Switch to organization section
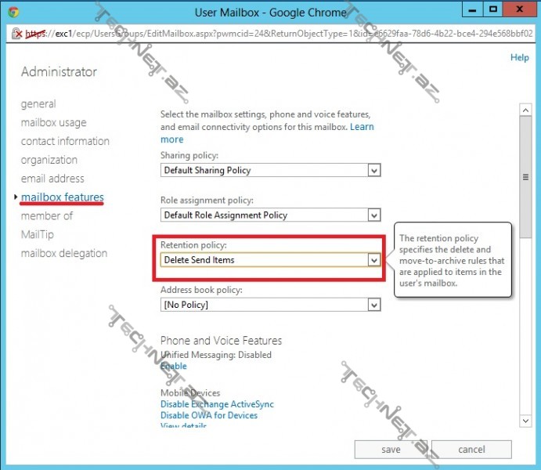Screen dimensions: 541x470 [x=49, y=160]
